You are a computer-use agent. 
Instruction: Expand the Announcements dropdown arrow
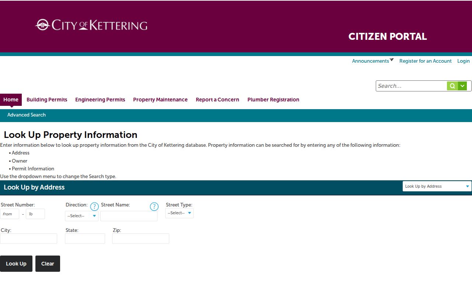click(392, 60)
